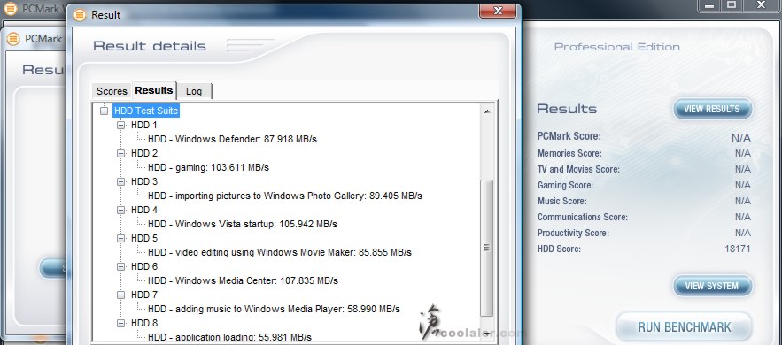Select the HDD Test Suite label
Viewport: 782px width, 345px height.
point(146,111)
